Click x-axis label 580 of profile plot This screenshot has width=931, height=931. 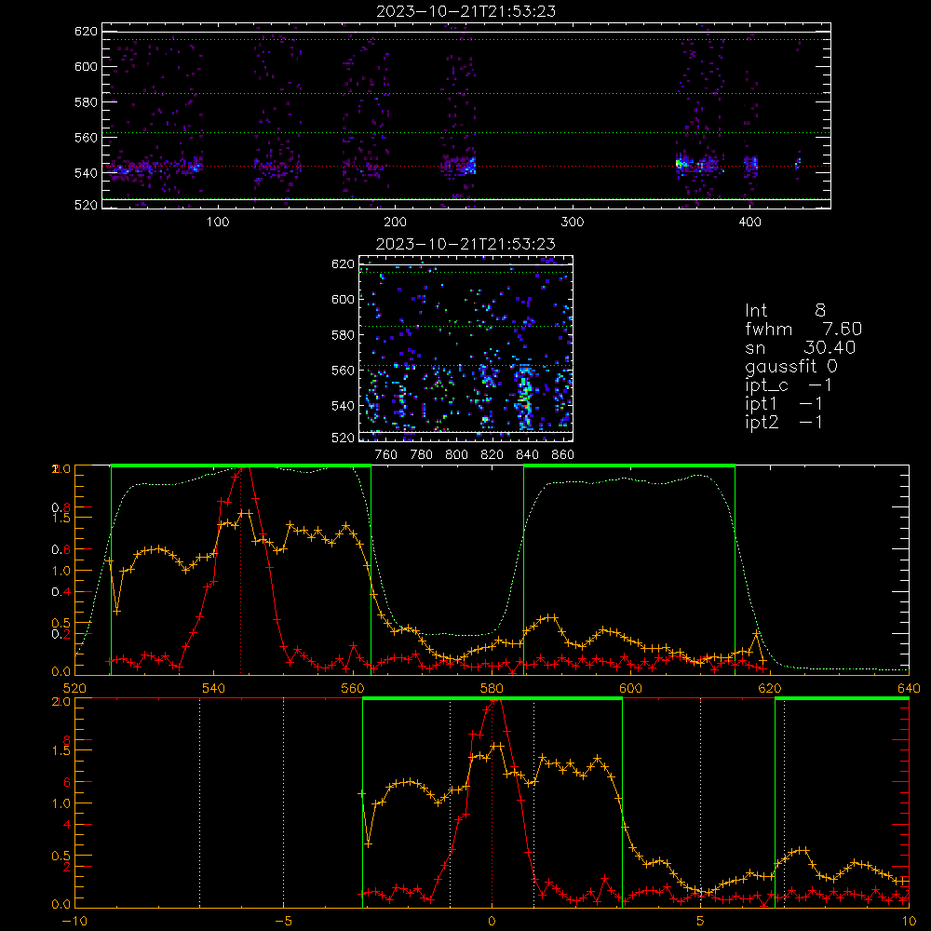(x=492, y=688)
